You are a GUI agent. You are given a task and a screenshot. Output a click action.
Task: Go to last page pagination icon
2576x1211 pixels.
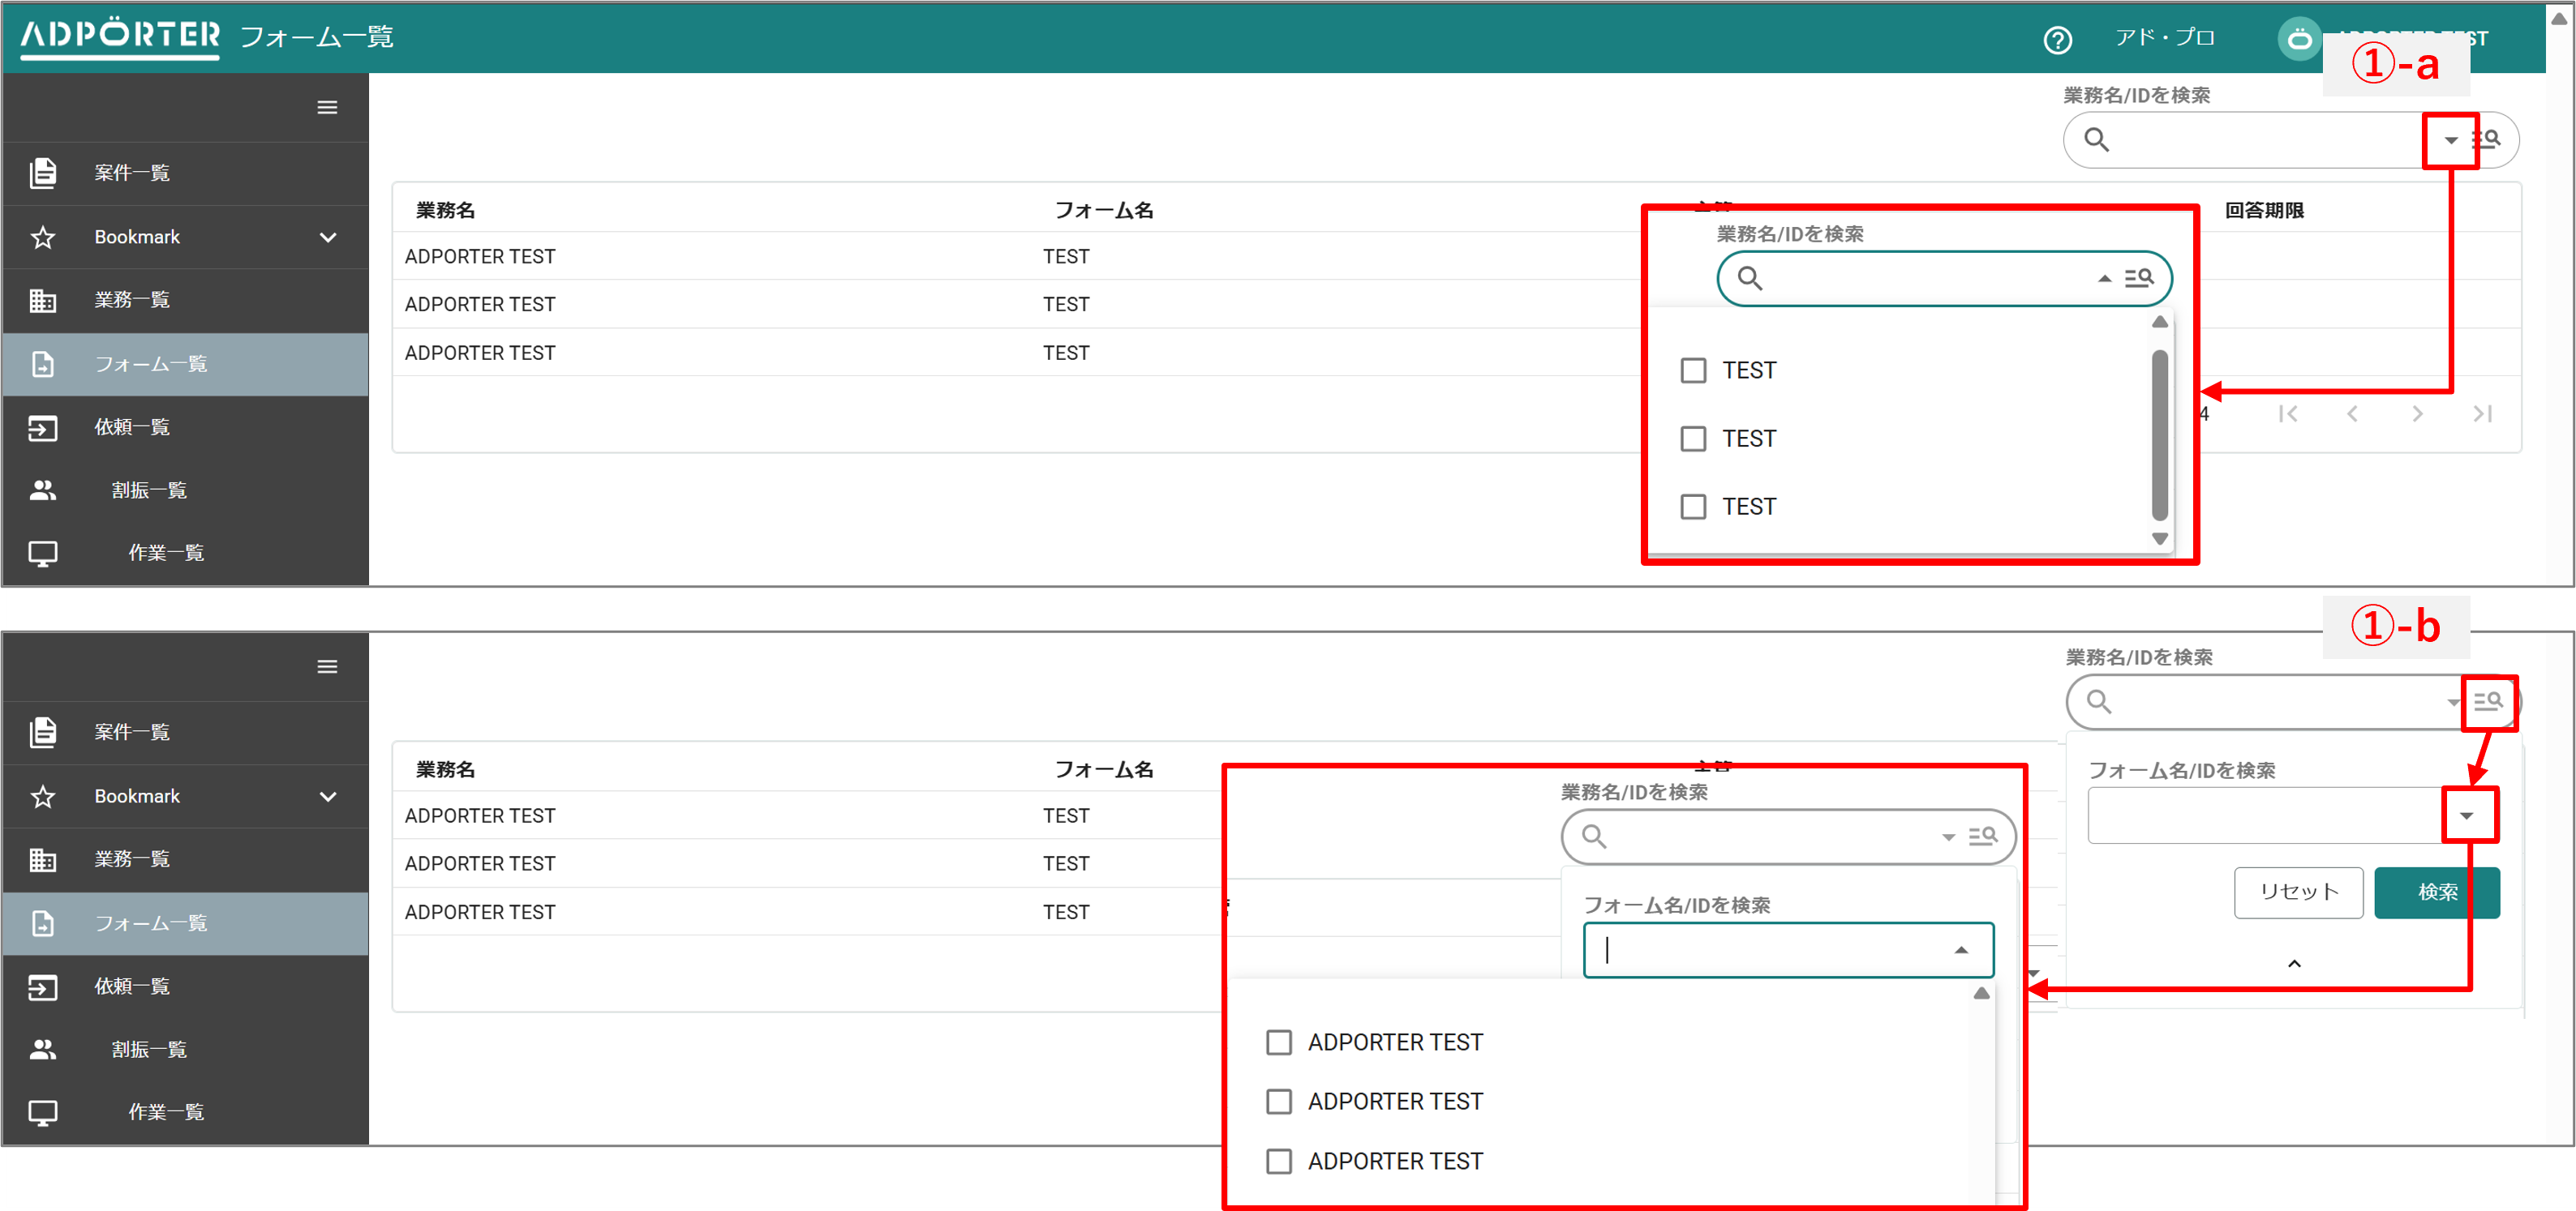(x=2482, y=413)
